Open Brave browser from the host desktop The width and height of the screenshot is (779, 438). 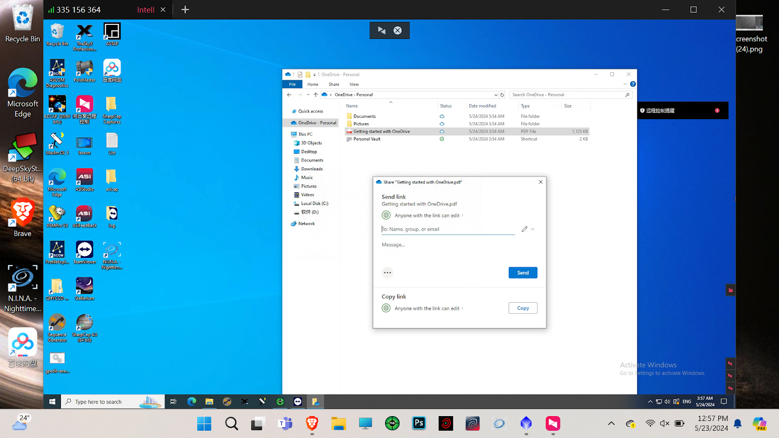coord(22,218)
